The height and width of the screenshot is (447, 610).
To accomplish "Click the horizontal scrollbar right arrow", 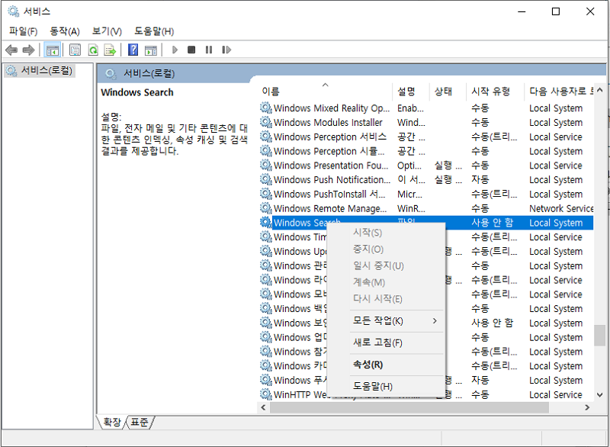I will point(588,408).
